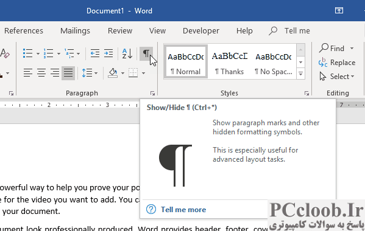This screenshot has width=365, height=231.
Task: Open the References tab
Action: point(24,30)
